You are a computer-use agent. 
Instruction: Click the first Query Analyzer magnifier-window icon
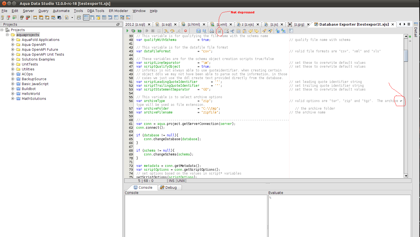coord(35,17)
